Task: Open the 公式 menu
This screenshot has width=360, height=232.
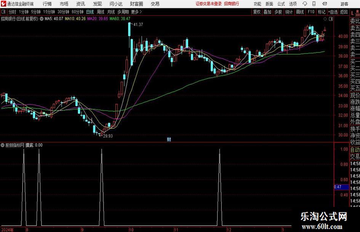Action: pyautogui.click(x=281, y=4)
